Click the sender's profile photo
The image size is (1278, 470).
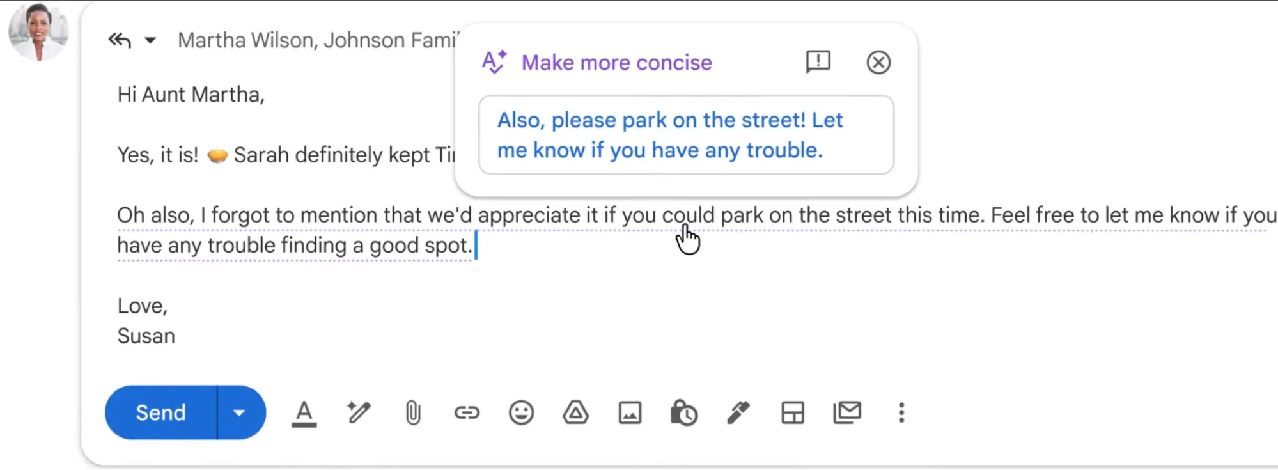(38, 31)
